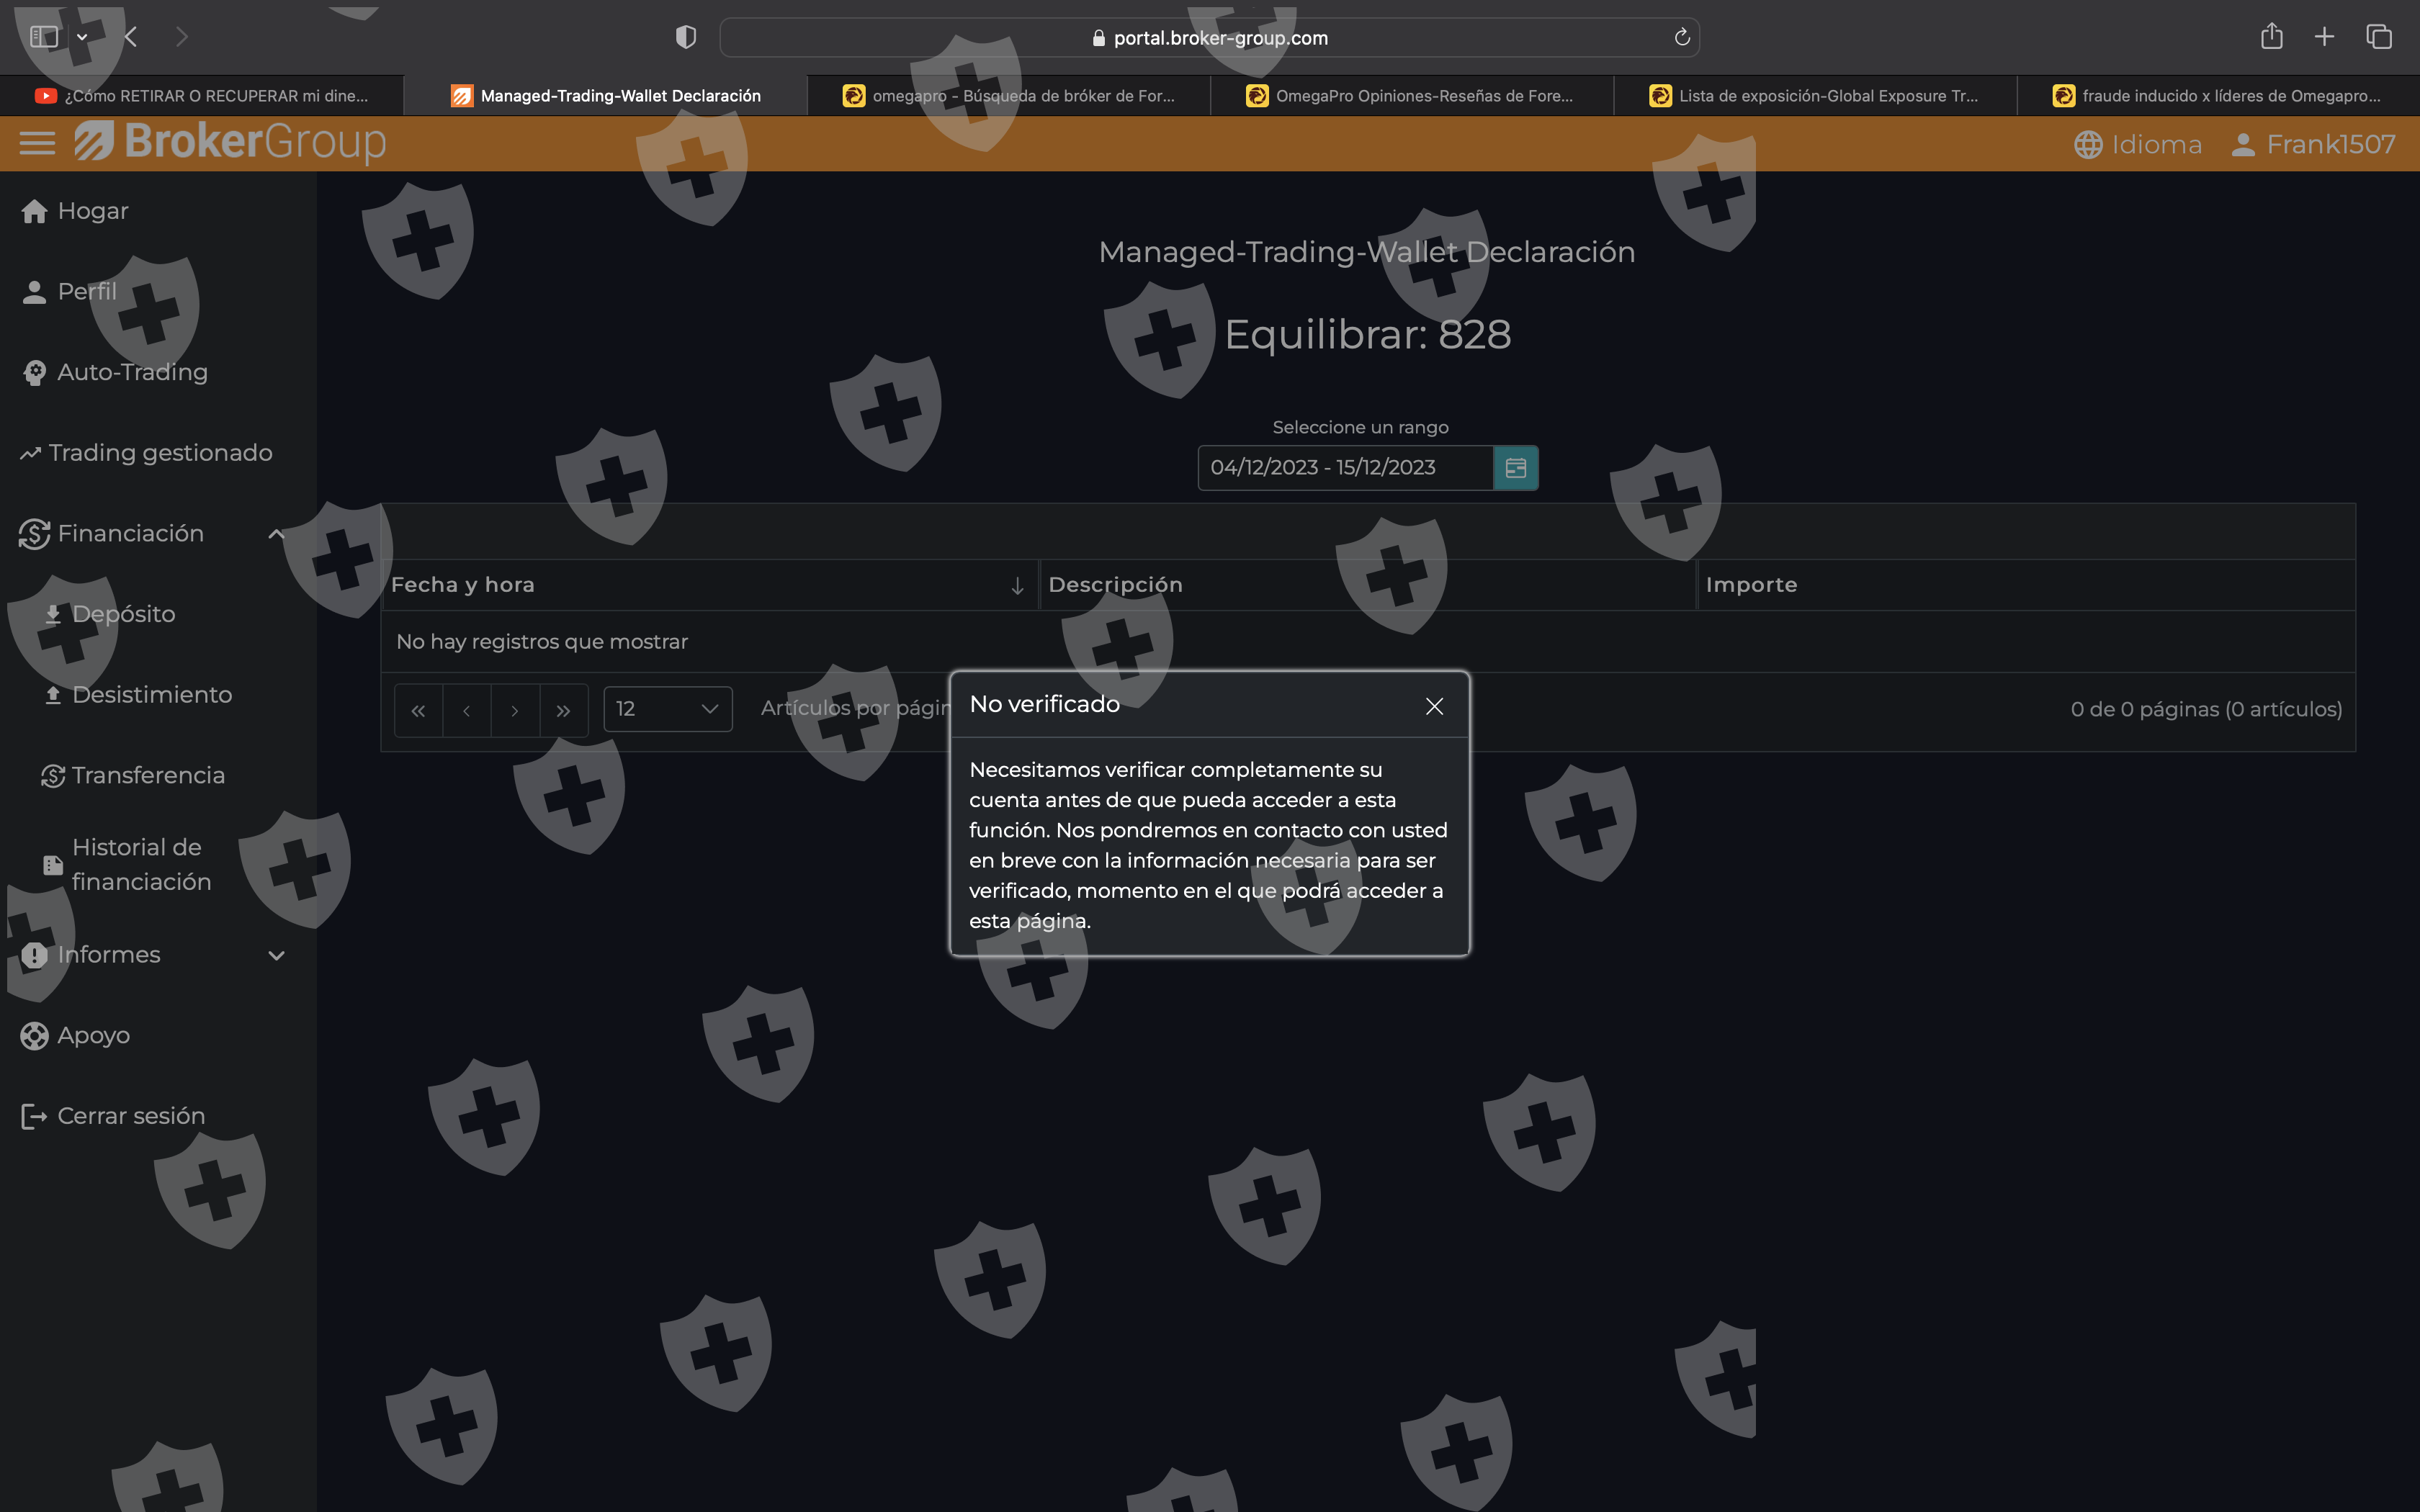This screenshot has height=1512, width=2420.
Task: Open the Frank1507 user profile menu
Action: point(2313,144)
